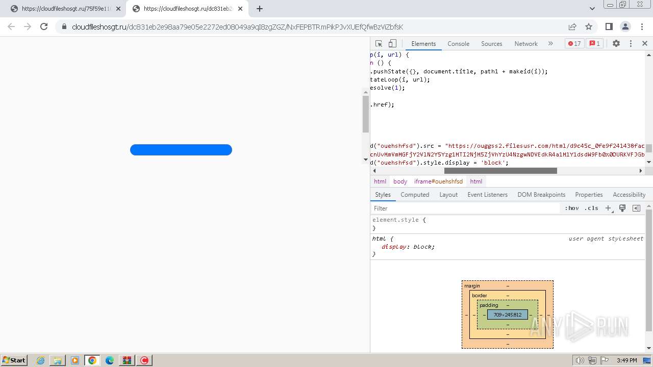Click the address bar URL
The height and width of the screenshot is (367, 653).
[x=237, y=27]
